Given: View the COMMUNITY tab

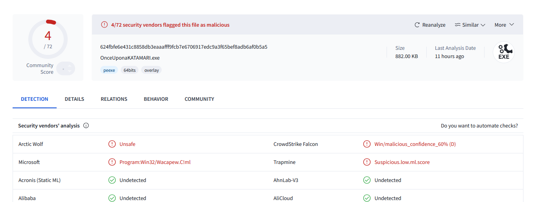Looking at the screenshot, I should [x=199, y=99].
